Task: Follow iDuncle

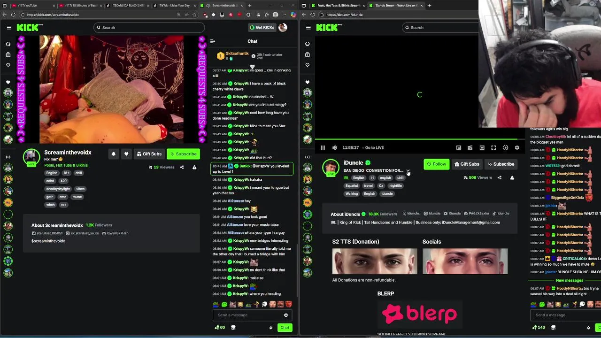Action: (x=437, y=164)
